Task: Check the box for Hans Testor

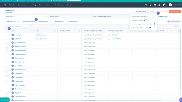Action: pyautogui.click(x=7, y=35)
